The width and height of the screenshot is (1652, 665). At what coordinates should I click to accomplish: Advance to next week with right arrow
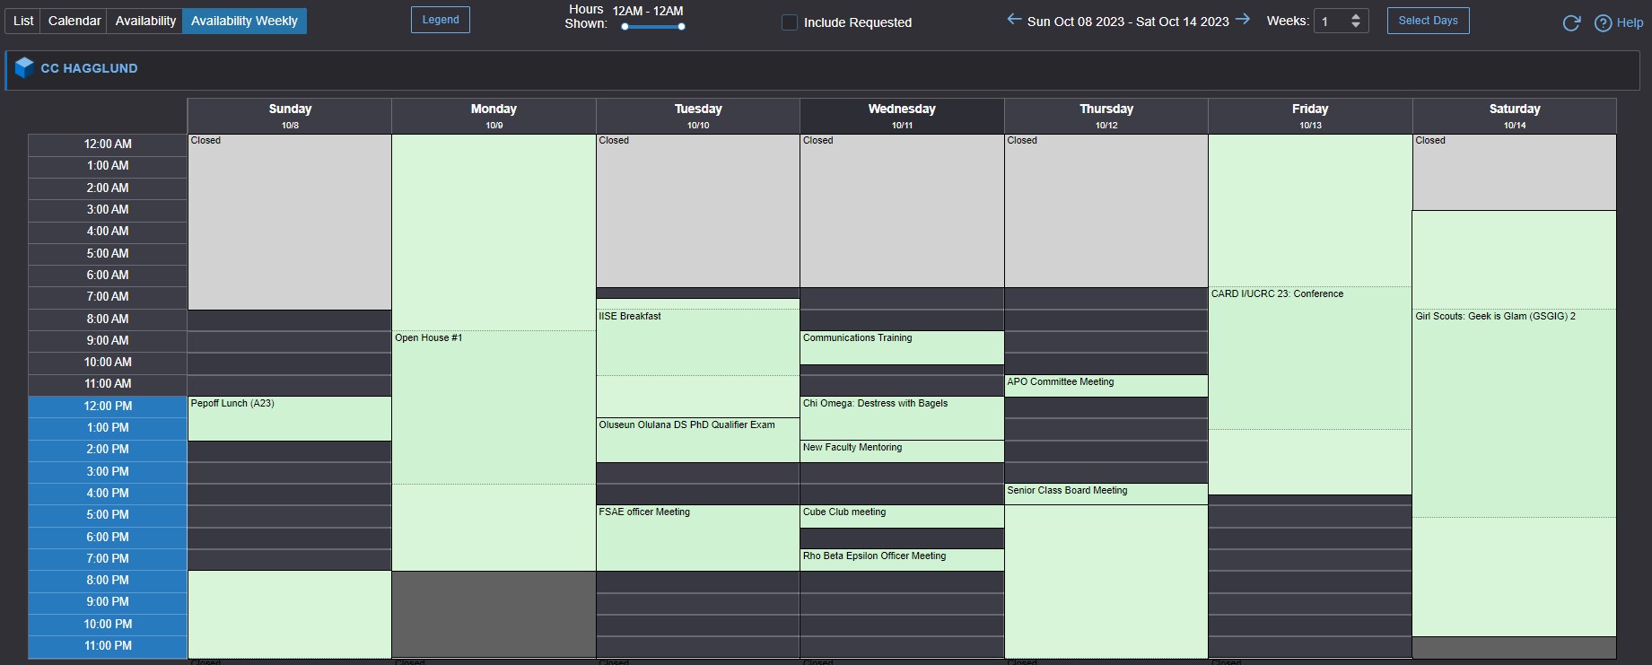point(1243,20)
